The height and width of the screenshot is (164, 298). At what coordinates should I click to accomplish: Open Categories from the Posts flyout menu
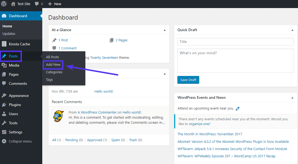[x=55, y=72]
